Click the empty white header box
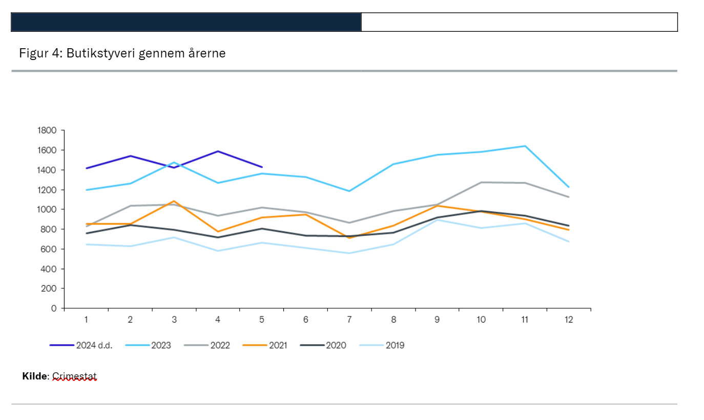Screen dimensions: 704x420 point(519,22)
